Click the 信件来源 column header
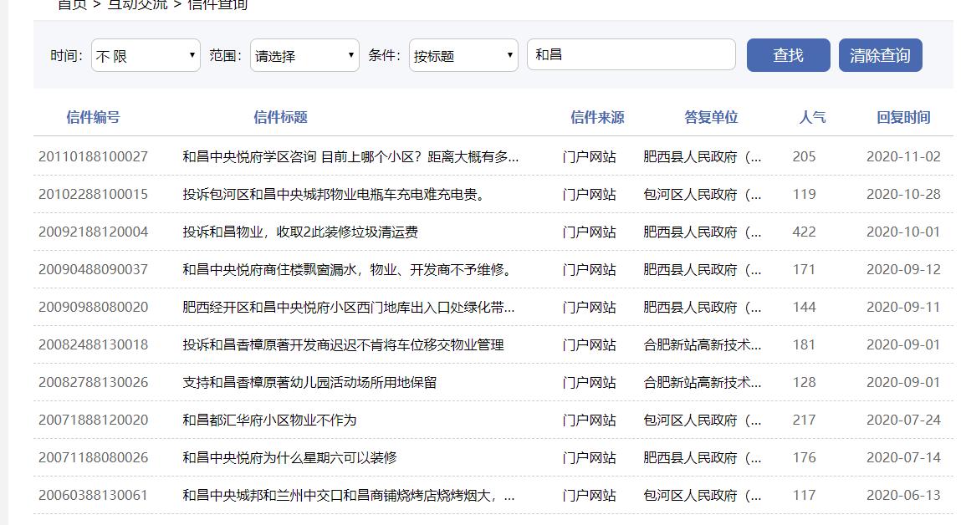The height and width of the screenshot is (525, 961). point(599,117)
